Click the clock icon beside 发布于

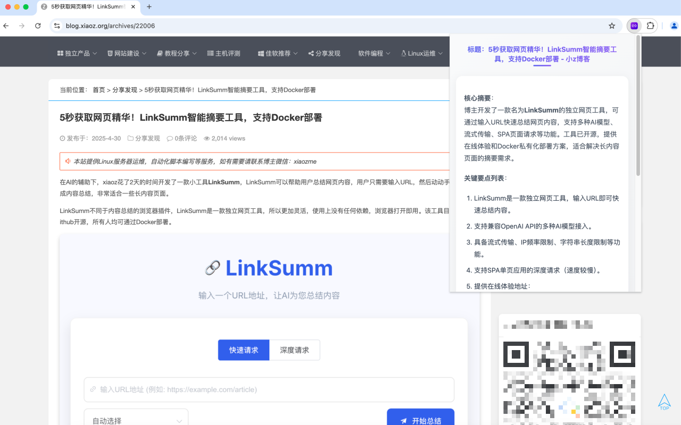tap(62, 139)
